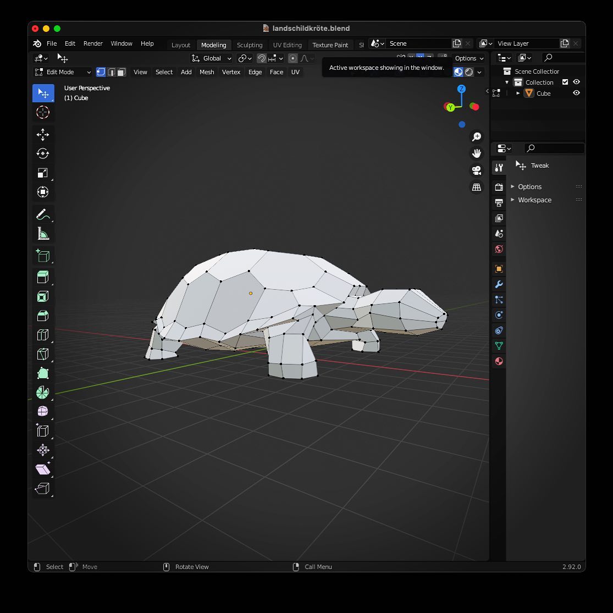613x613 pixels.
Task: Open the viewport shading options dropdown
Action: click(x=479, y=72)
